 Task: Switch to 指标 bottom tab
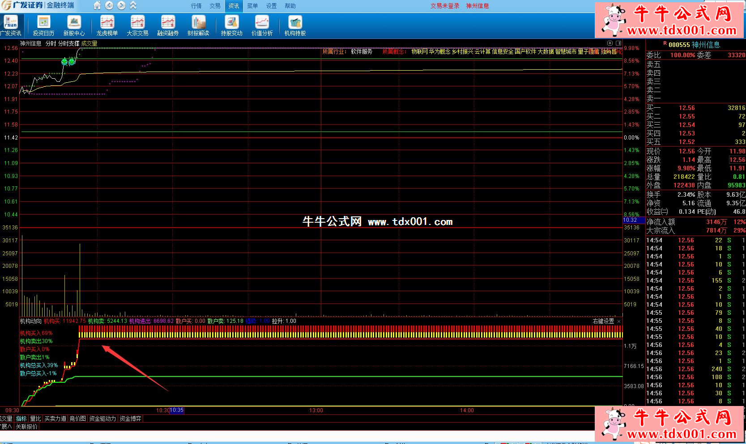(21, 419)
